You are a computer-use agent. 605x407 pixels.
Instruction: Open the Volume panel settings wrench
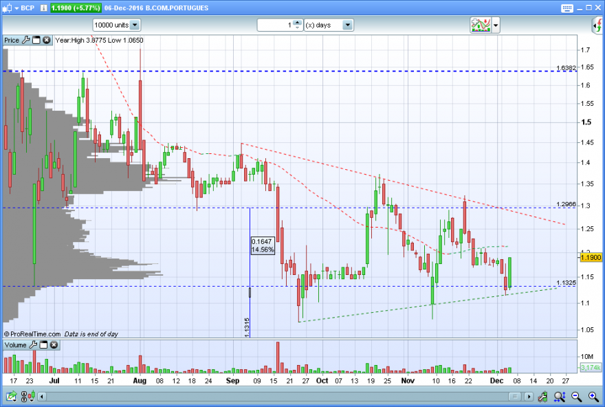pos(33,345)
